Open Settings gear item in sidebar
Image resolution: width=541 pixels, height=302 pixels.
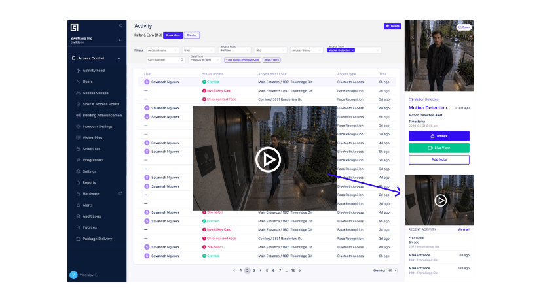[x=89, y=171]
